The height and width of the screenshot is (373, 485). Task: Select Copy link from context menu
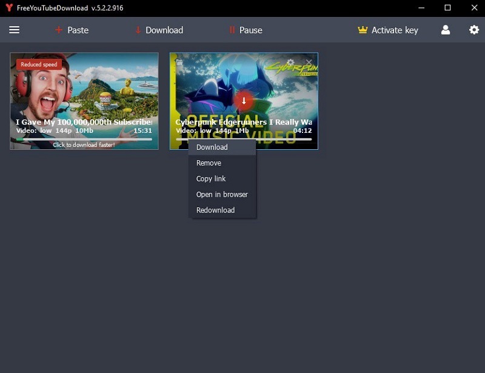click(x=222, y=178)
